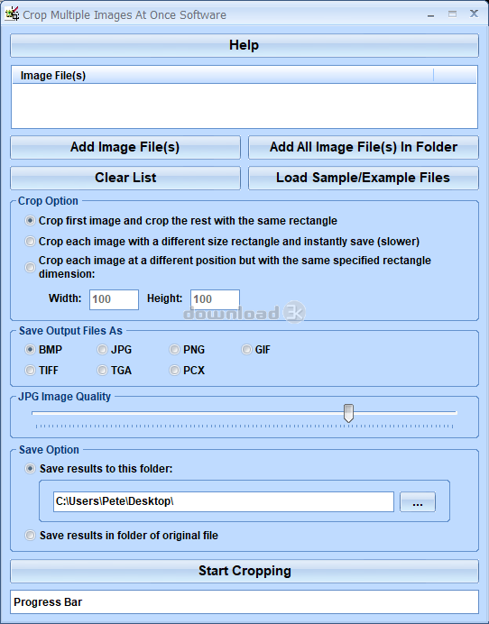Choose JPG output format
The image size is (489, 624).
[x=102, y=349]
